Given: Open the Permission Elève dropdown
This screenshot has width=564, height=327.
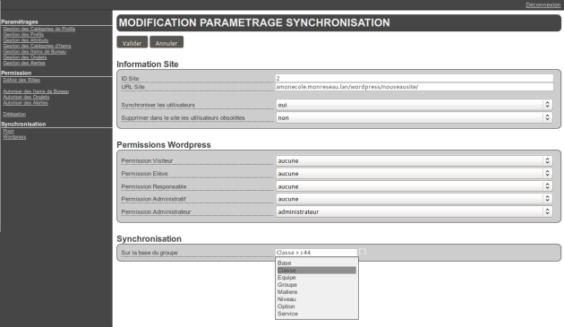Looking at the screenshot, I should click(414, 174).
